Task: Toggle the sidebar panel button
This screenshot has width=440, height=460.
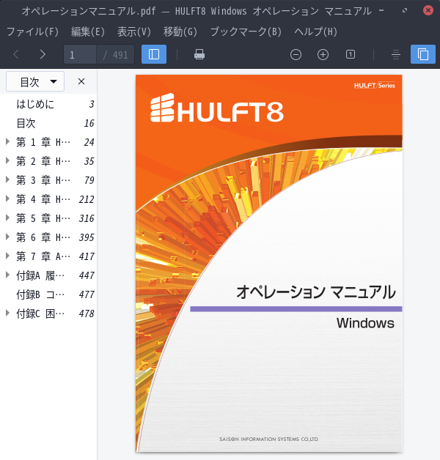Action: point(154,54)
